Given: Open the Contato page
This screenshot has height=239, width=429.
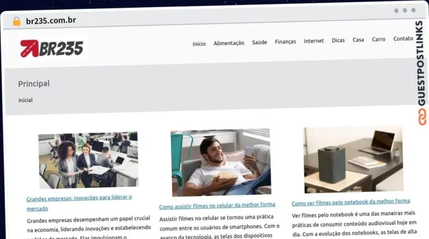Looking at the screenshot, I should pos(403,38).
